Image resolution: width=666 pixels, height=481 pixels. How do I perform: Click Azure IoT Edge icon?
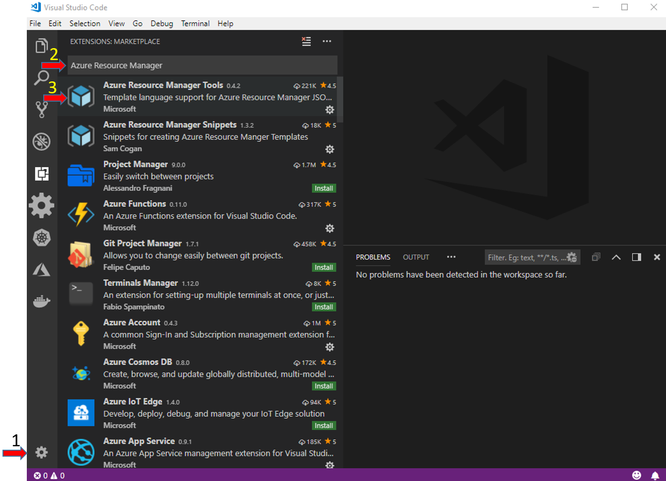click(x=81, y=412)
